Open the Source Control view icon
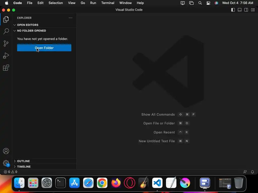This screenshot has height=193, width=258. 6,43
